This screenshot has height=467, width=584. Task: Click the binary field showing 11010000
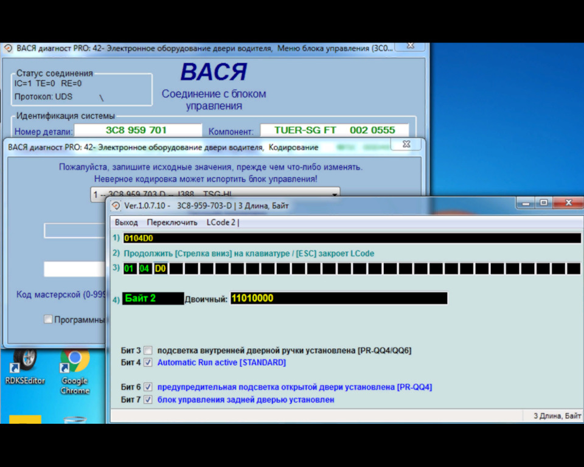click(339, 299)
